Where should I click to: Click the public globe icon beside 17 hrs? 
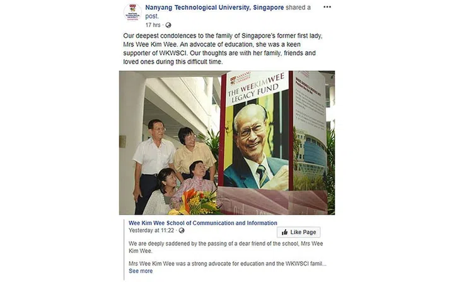[x=168, y=25]
